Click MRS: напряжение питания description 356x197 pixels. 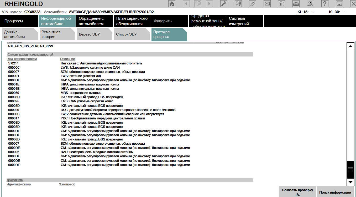click(x=81, y=93)
